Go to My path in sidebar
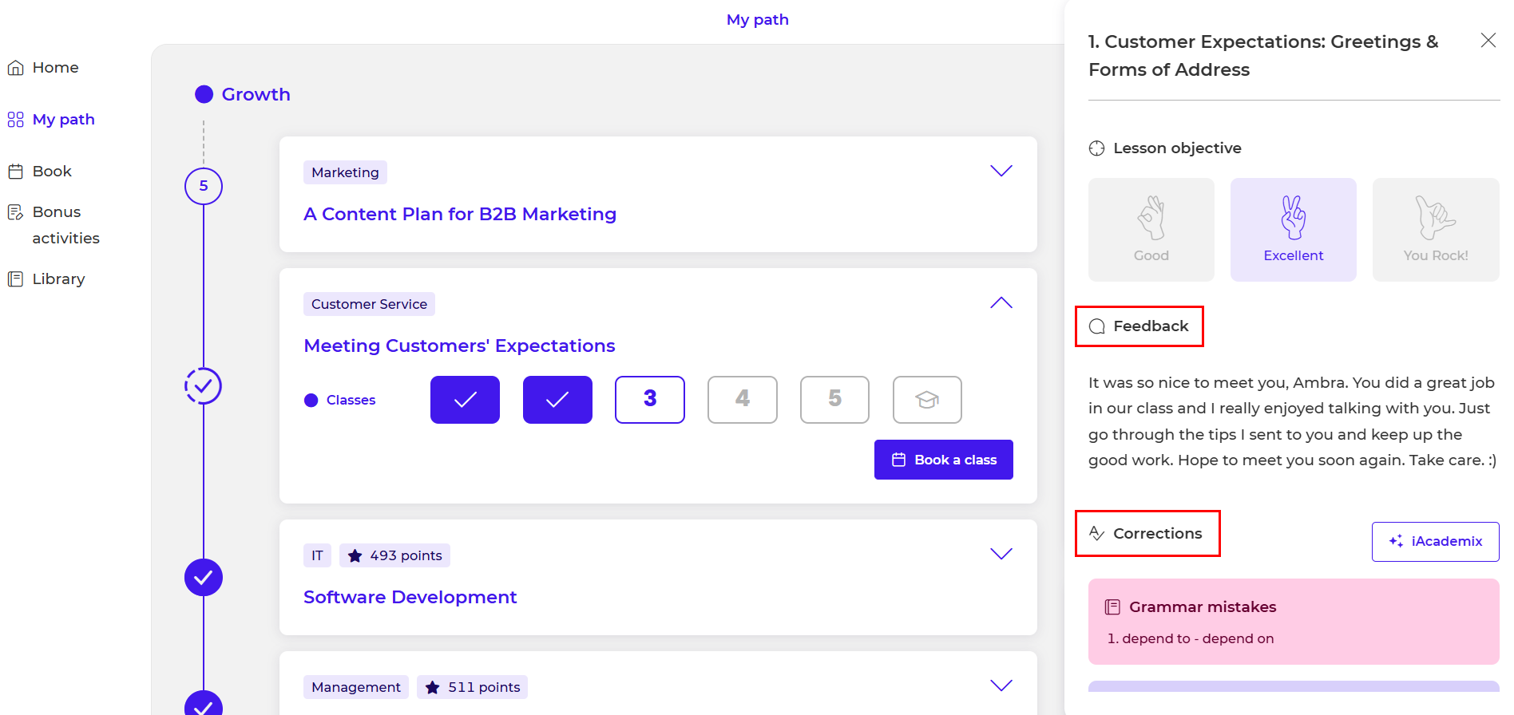This screenshot has width=1514, height=715. pyautogui.click(x=51, y=120)
